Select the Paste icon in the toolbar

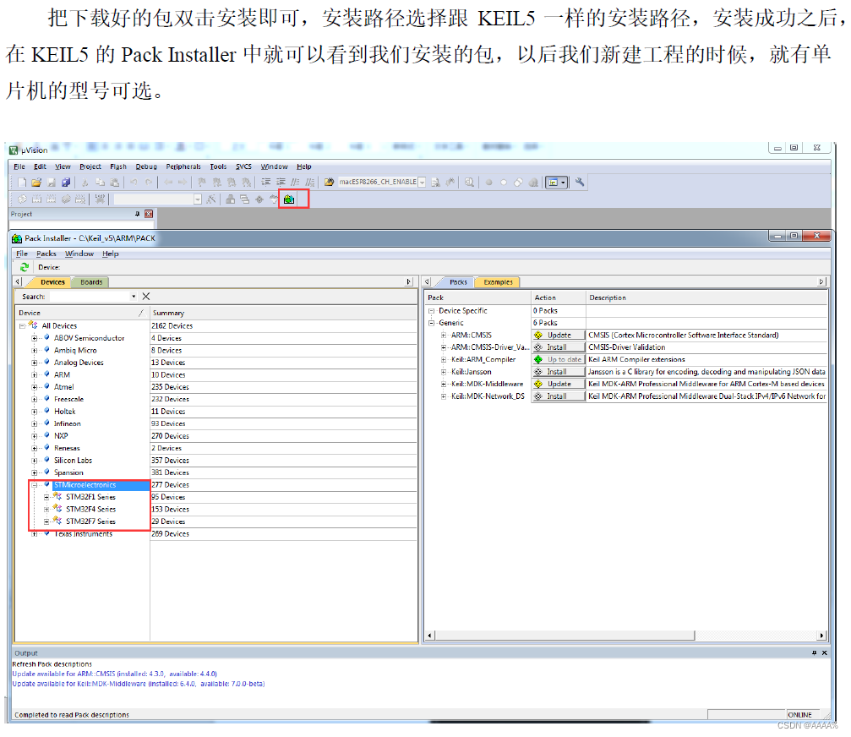[x=116, y=182]
